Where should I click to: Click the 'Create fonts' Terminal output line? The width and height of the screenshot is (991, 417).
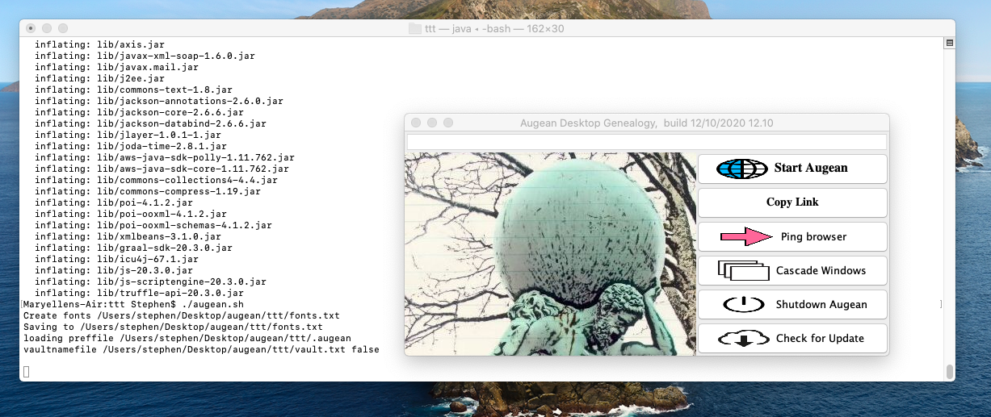(182, 316)
